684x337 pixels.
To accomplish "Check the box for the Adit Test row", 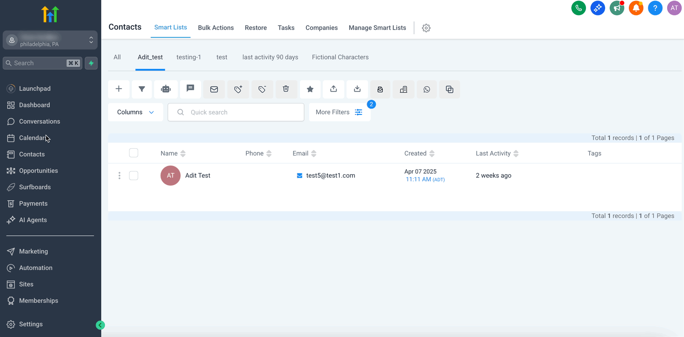I will click(x=134, y=176).
